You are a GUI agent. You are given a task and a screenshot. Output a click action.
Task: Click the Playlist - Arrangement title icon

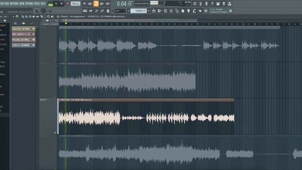pyautogui.click(x=58, y=17)
